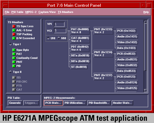This screenshot has height=123, width=154.
Task: Click the PID monitor status indicator
Action: [14, 66]
